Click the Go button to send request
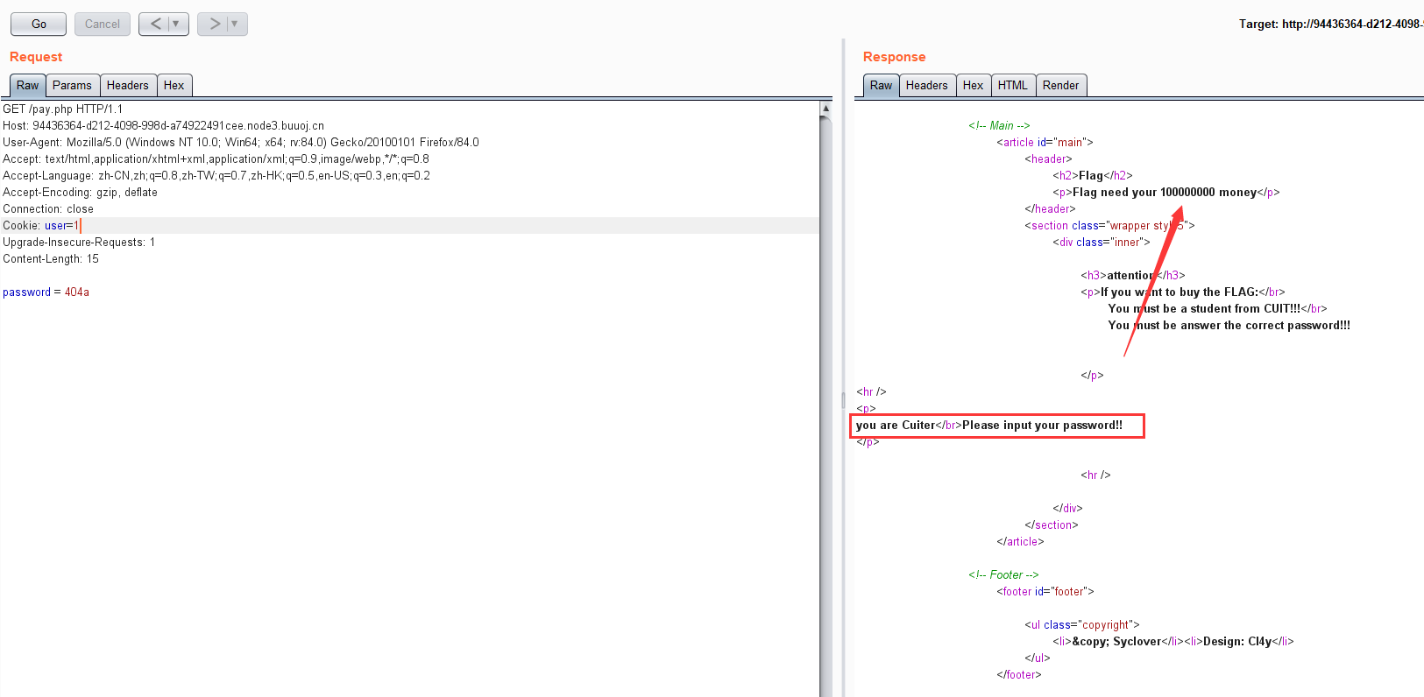1424x697 pixels. 39,24
